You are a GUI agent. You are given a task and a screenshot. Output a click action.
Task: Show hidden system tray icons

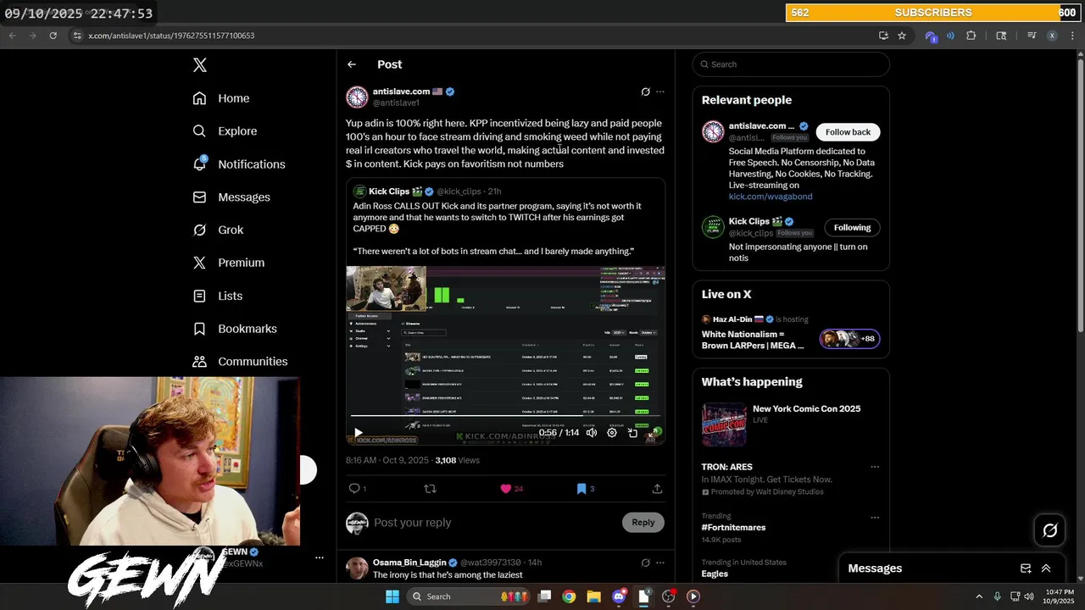tap(979, 596)
